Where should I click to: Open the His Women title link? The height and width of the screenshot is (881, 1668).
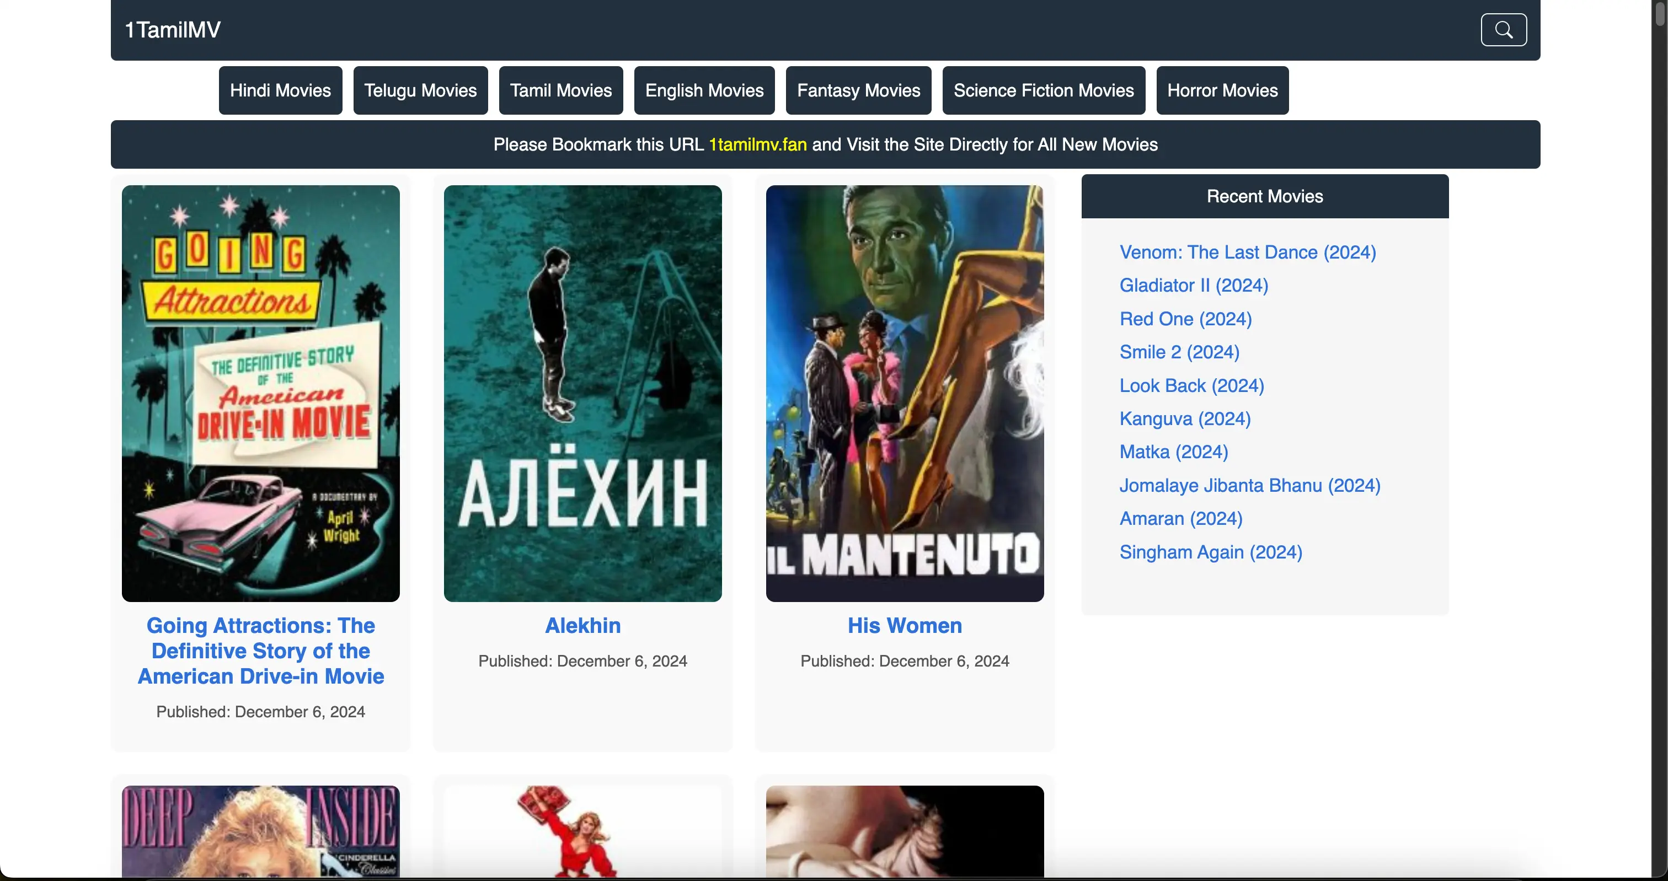(x=904, y=625)
